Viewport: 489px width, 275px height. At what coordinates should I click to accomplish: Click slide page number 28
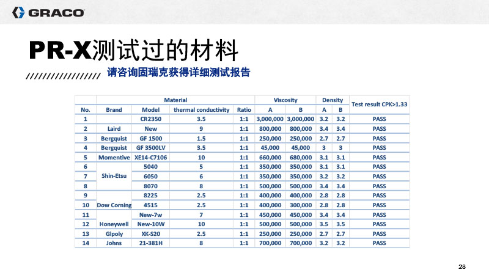[x=462, y=267]
